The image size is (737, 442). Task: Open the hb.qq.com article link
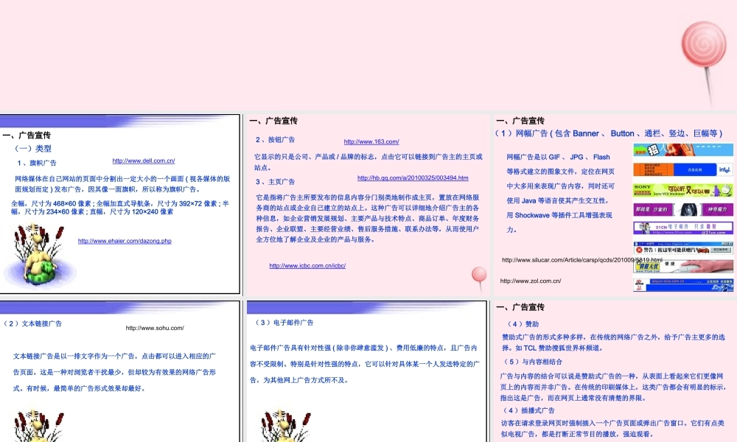click(x=413, y=178)
